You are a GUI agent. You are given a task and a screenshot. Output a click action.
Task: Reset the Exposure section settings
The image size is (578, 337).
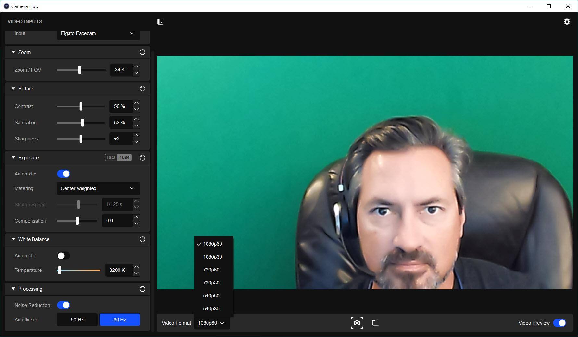click(142, 158)
